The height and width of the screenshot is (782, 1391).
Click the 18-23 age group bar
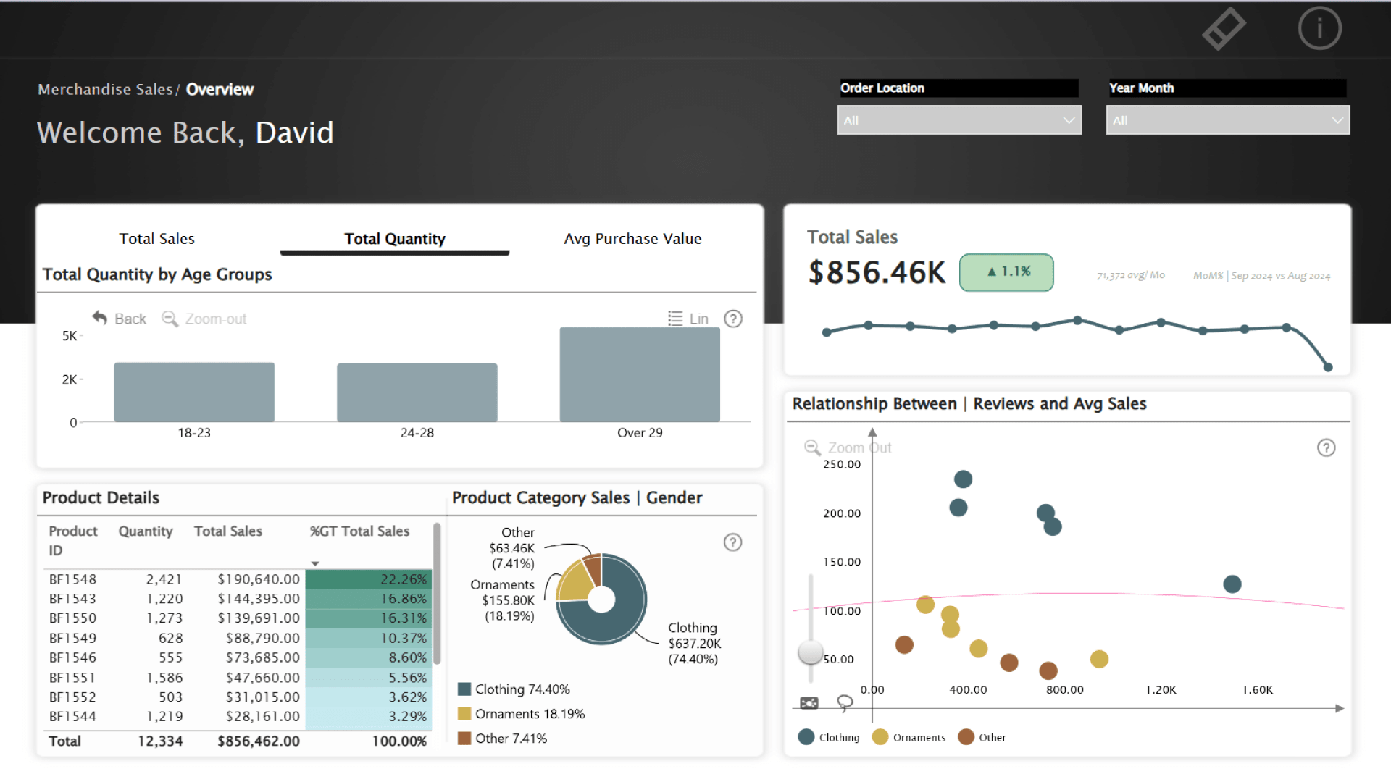click(194, 392)
